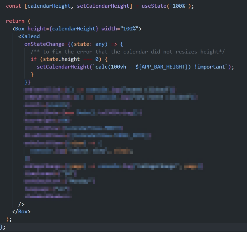Click the 'if' keyword
Image resolution: width=247 pixels, height=232 pixels.
tap(33, 59)
